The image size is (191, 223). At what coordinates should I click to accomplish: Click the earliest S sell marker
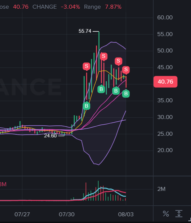[x=87, y=67]
